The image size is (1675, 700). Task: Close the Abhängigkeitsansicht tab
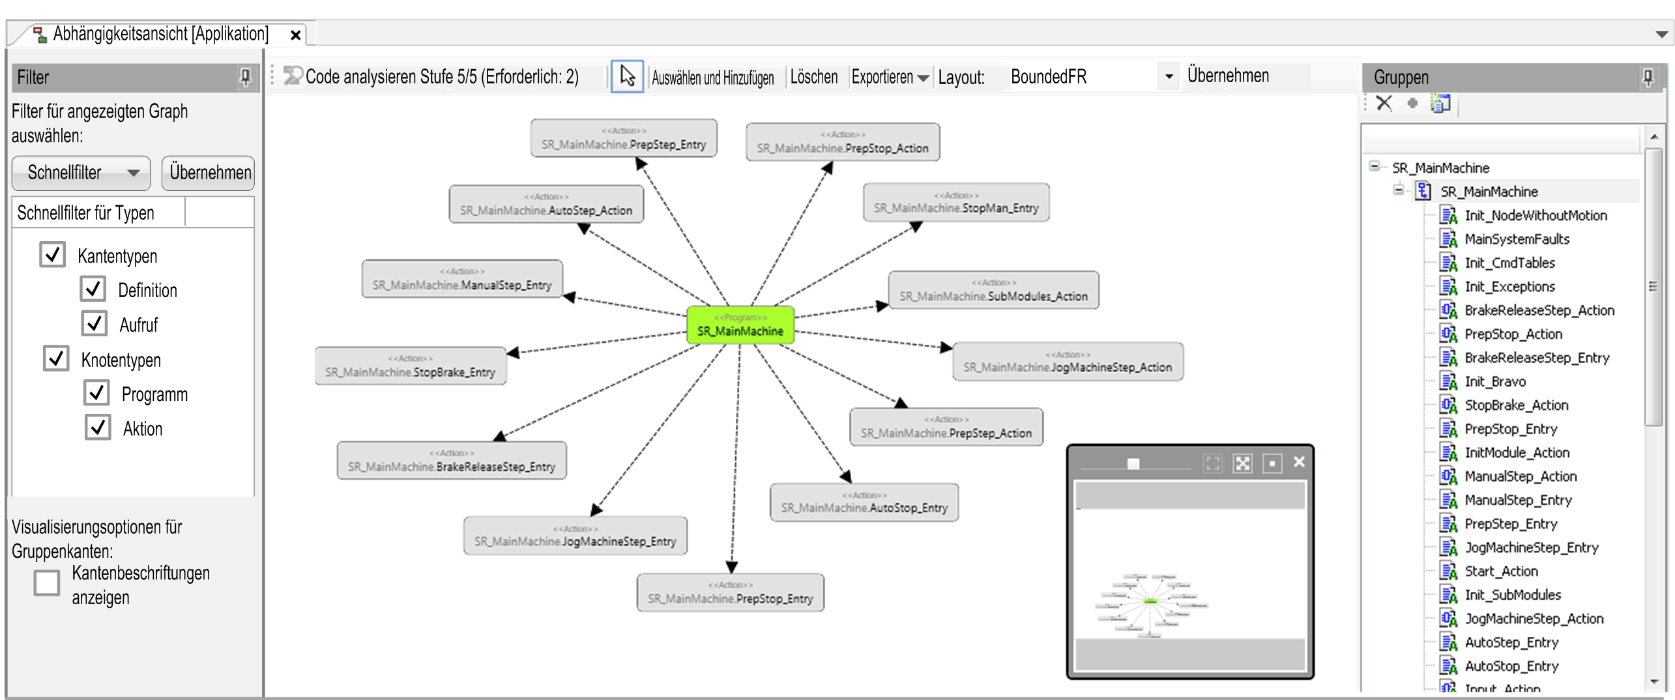[x=295, y=35]
